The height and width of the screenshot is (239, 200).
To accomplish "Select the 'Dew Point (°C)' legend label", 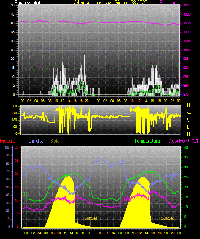I will click(183, 141).
